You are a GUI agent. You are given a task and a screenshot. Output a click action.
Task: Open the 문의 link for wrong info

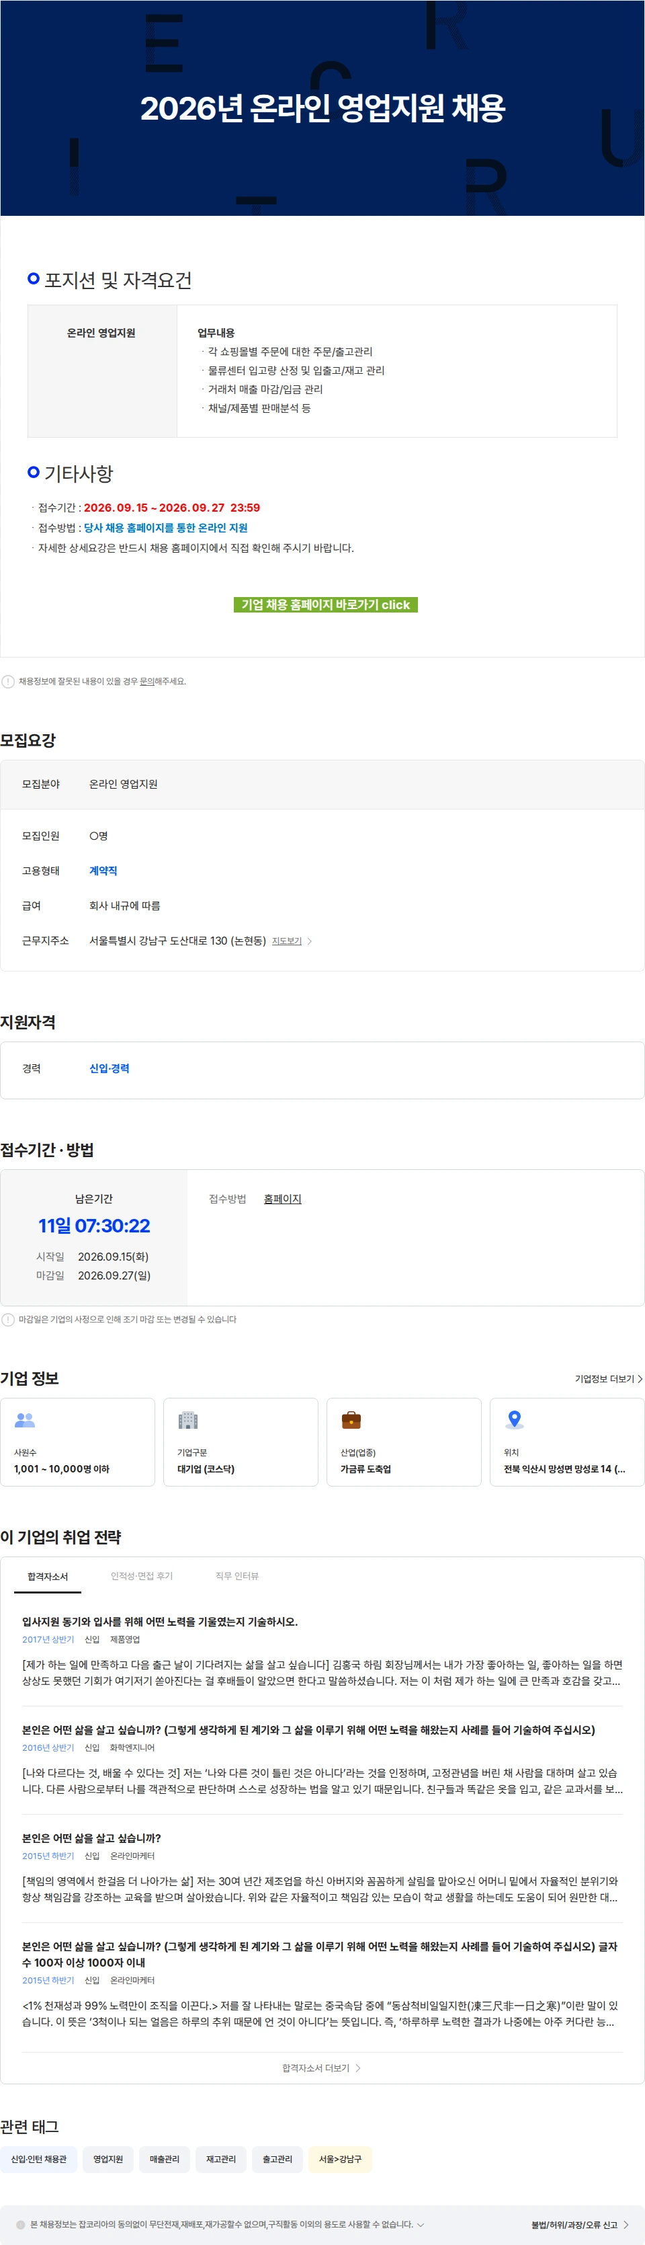point(147,682)
